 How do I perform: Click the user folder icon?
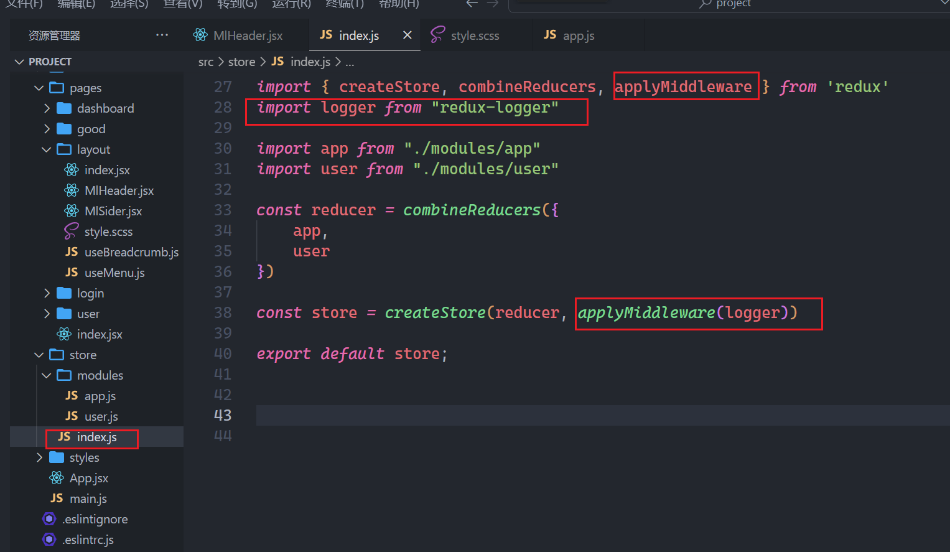click(x=64, y=314)
